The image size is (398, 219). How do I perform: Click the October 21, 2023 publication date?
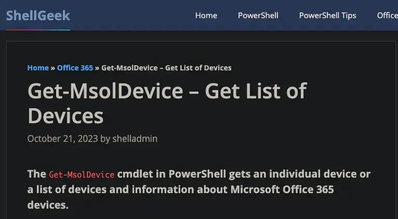[x=62, y=138]
